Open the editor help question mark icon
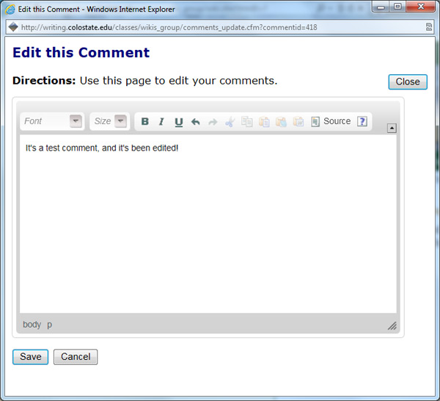 pyautogui.click(x=362, y=121)
